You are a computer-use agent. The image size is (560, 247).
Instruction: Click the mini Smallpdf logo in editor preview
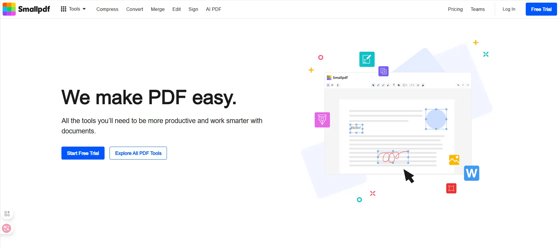click(329, 78)
